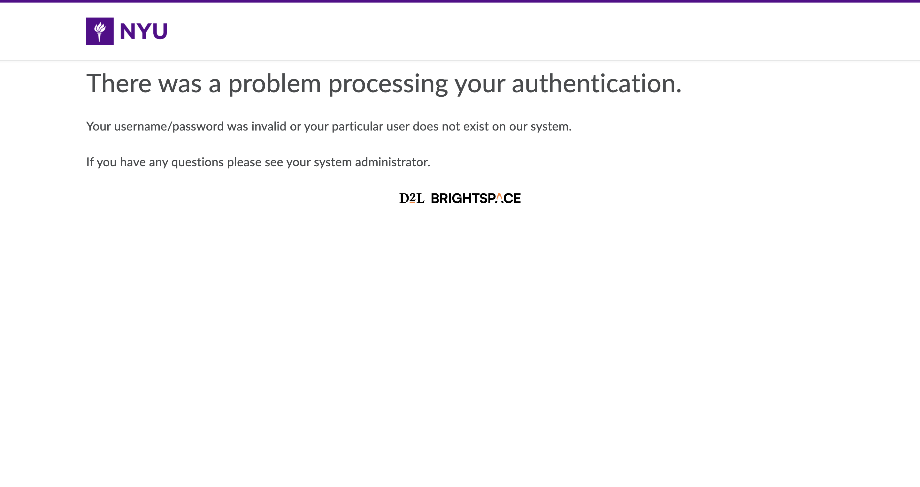Click the 'username/password' text
This screenshot has width=920, height=487.
click(169, 127)
